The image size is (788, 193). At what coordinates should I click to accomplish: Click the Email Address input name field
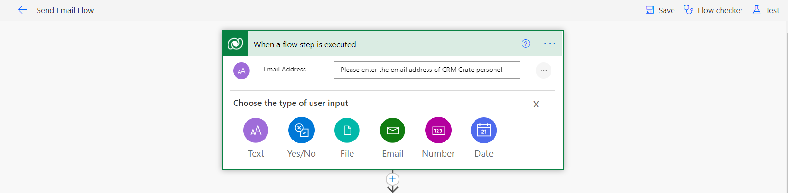(x=291, y=70)
